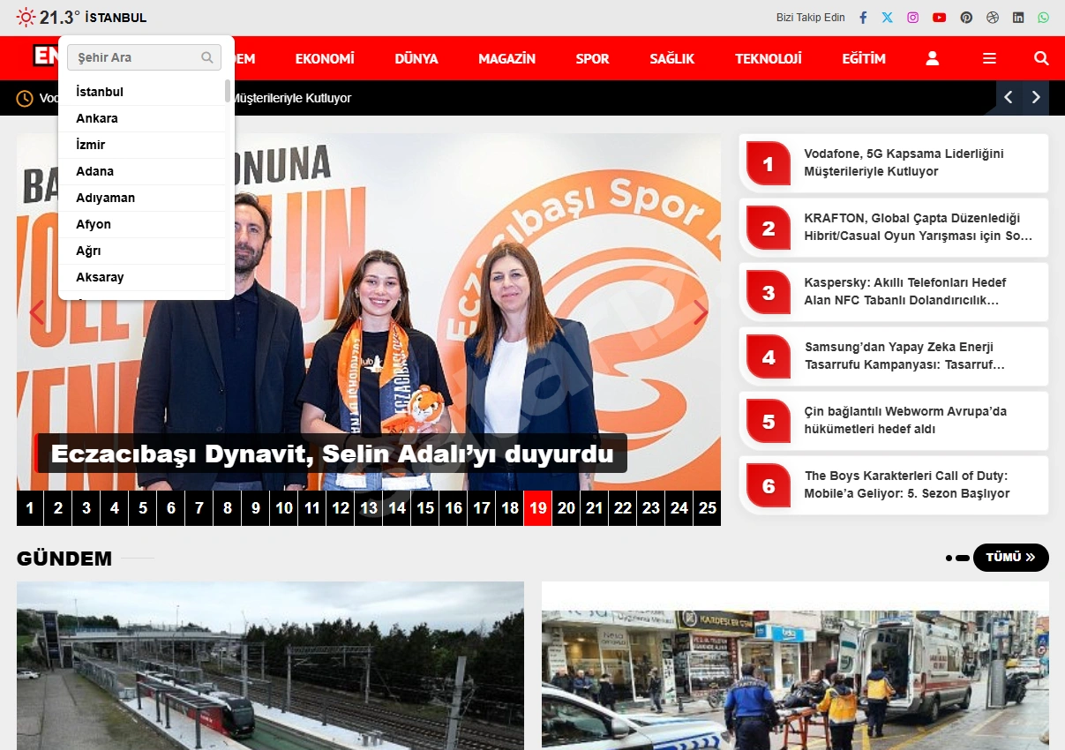Jump to slide 7 in slider pagination
1065x750 pixels.
pos(199,508)
